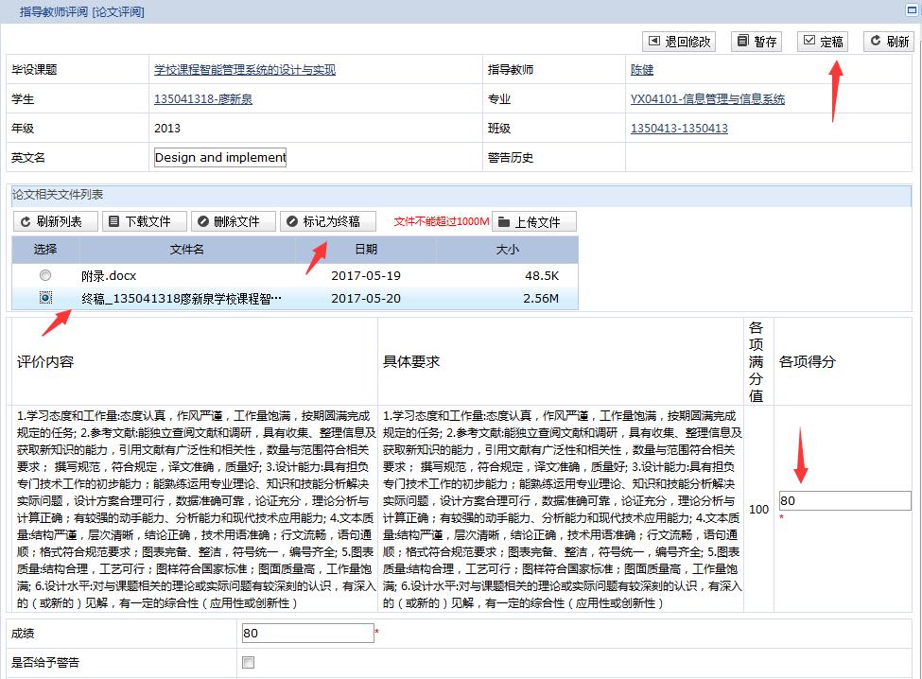The height and width of the screenshot is (679, 922).
Task: Click date 2017-05-20
Action: click(366, 299)
